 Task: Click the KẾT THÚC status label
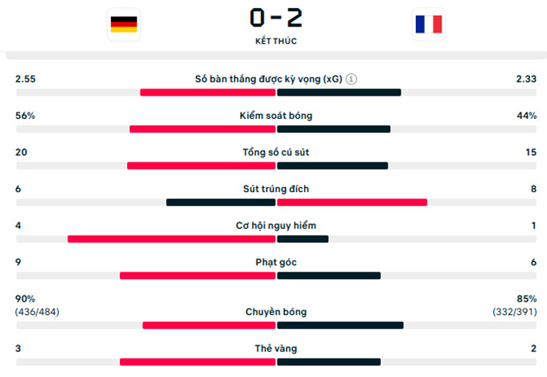point(276,41)
